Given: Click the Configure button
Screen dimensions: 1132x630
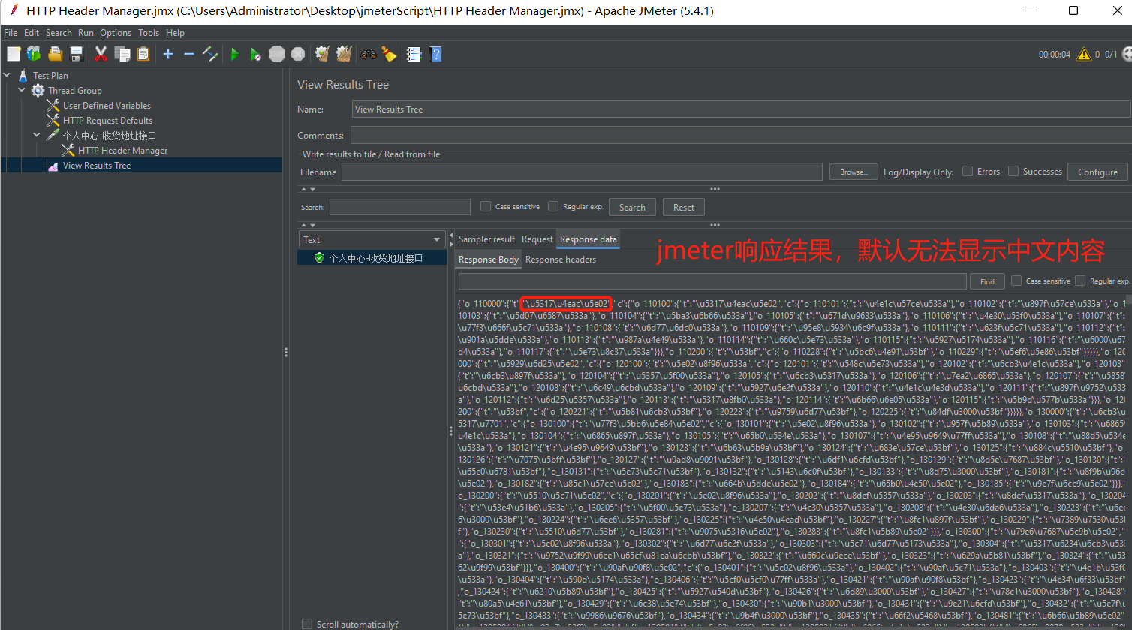Looking at the screenshot, I should click(1097, 172).
